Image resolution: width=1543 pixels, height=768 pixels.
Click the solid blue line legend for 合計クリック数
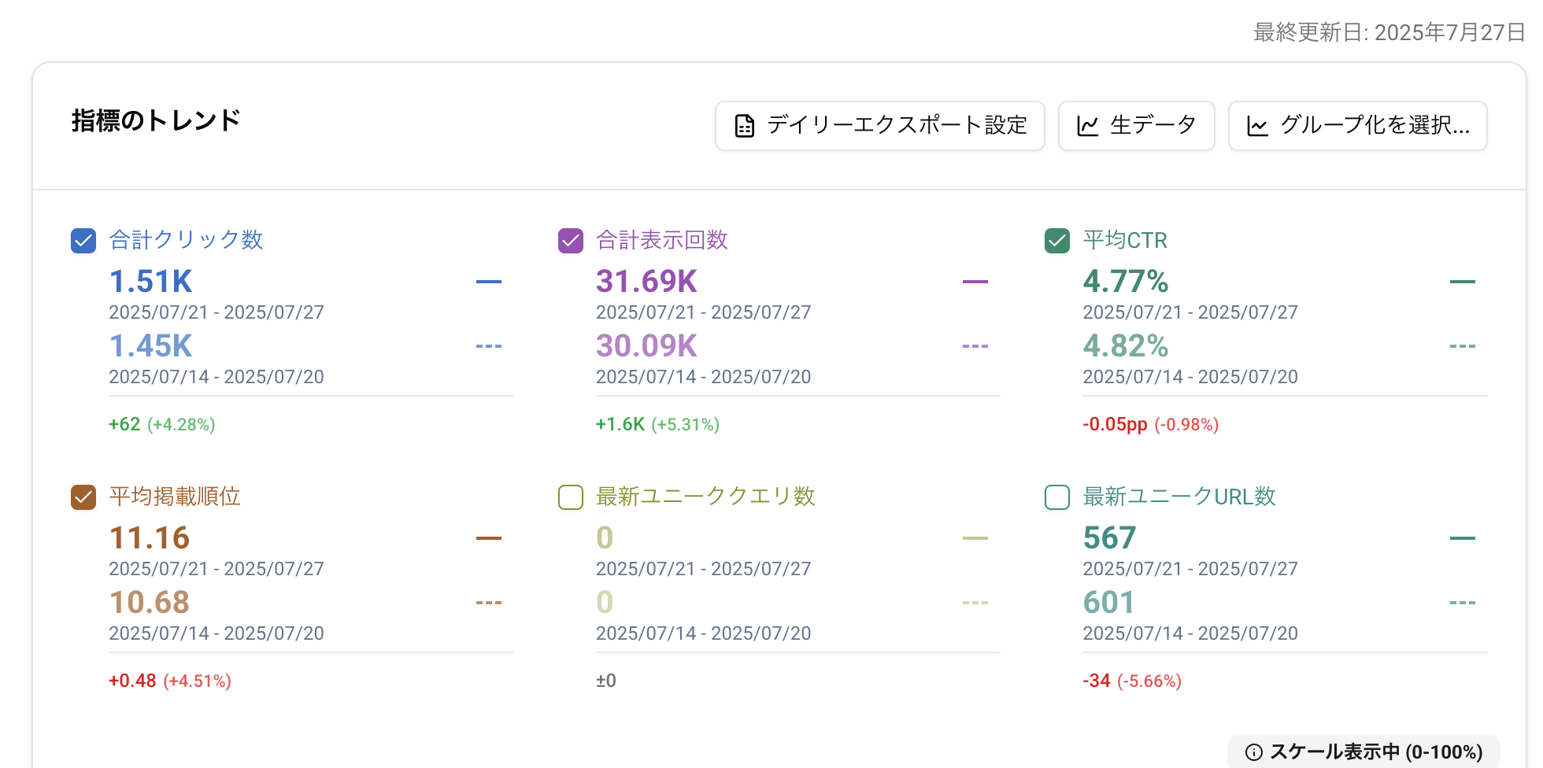488,281
